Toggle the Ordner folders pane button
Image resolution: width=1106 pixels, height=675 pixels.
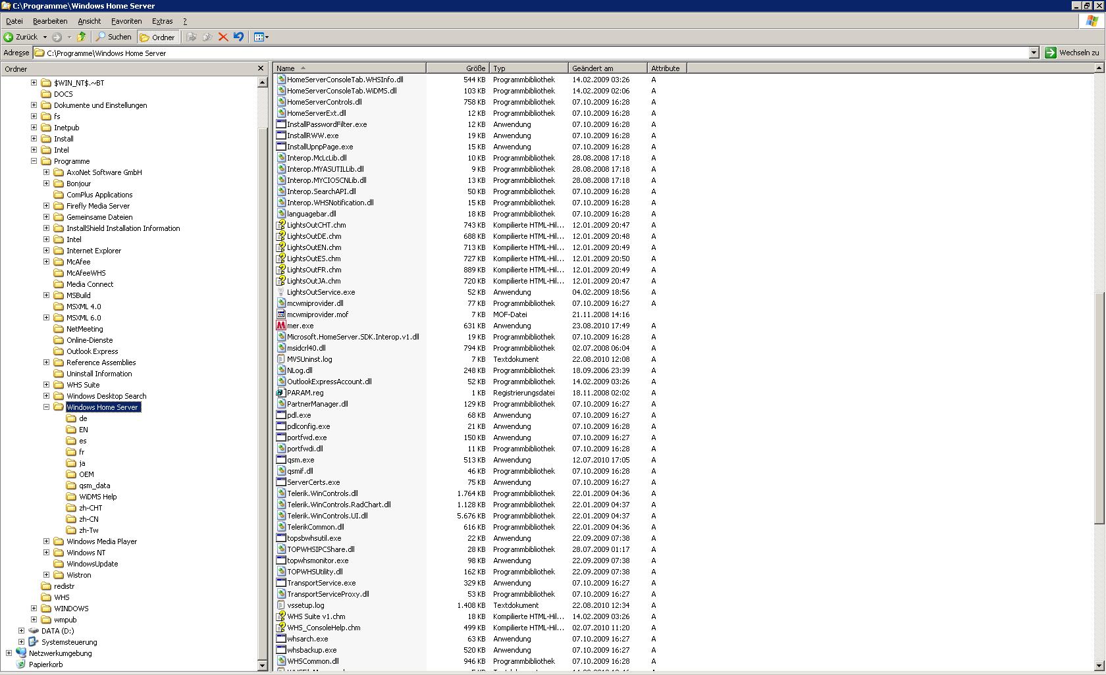point(157,37)
